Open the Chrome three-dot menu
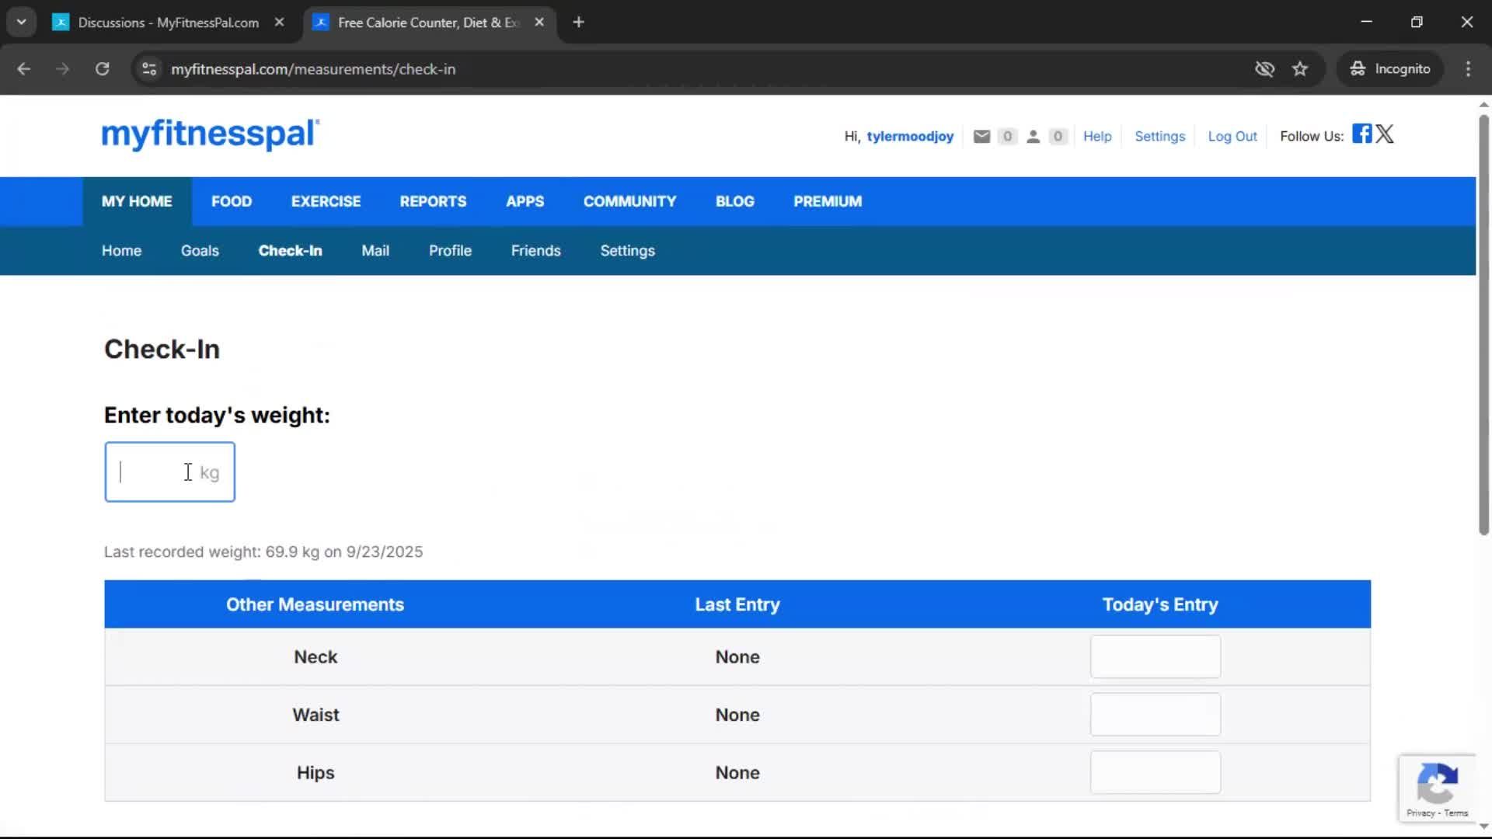 [1468, 68]
